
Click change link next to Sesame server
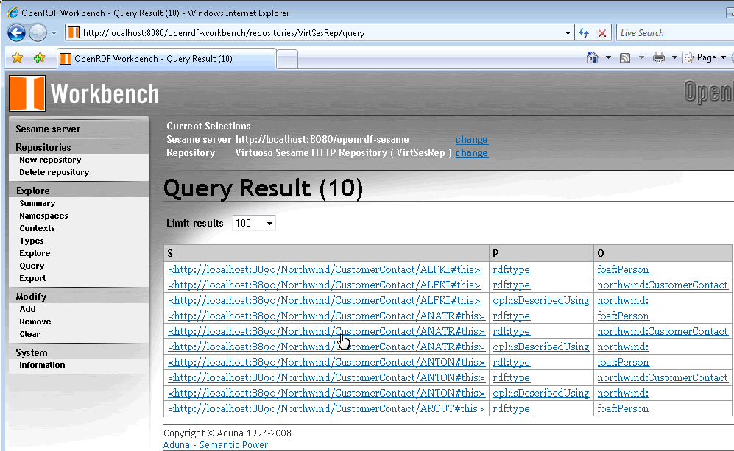(x=471, y=139)
